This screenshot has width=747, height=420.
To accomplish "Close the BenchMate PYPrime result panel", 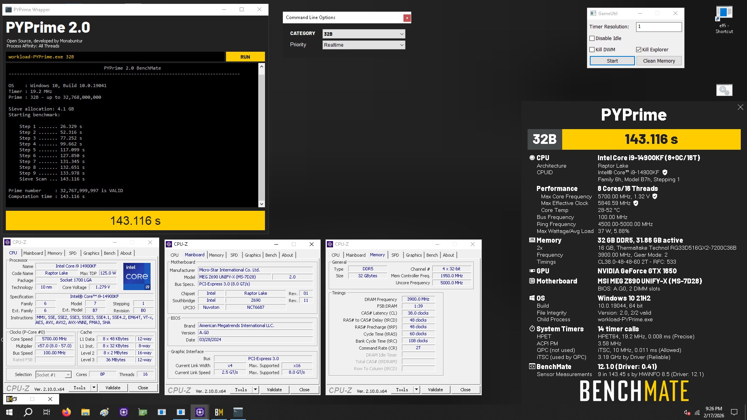I will [x=740, y=107].
